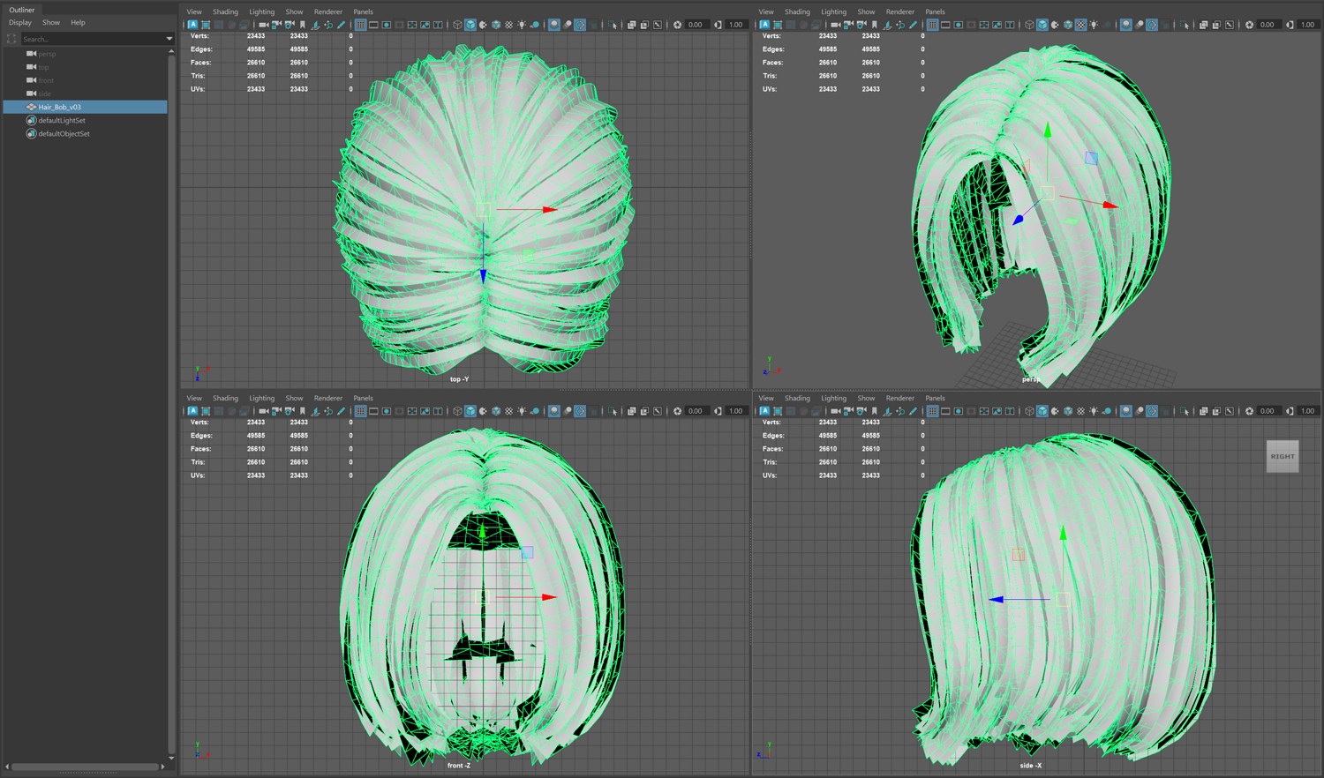This screenshot has height=778, width=1324.
Task: Click the blue A icon in top viewport toolbar
Action: click(192, 25)
